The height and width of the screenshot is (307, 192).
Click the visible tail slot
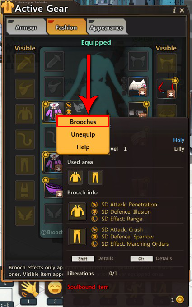[25, 139]
